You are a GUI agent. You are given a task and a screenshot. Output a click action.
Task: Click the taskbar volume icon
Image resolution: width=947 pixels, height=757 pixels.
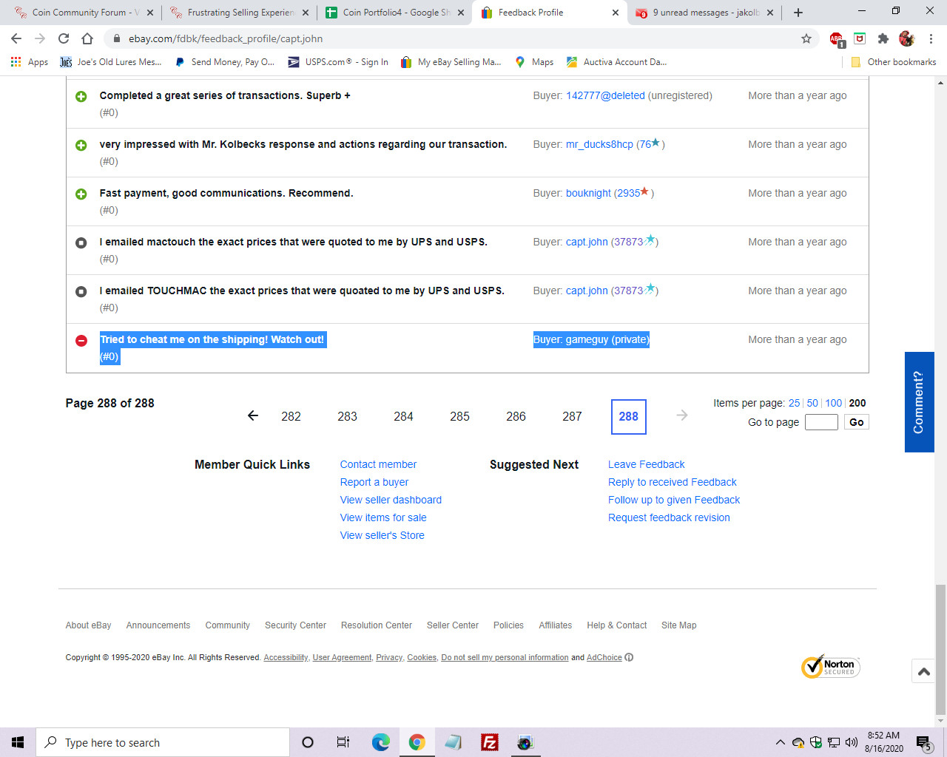(852, 742)
